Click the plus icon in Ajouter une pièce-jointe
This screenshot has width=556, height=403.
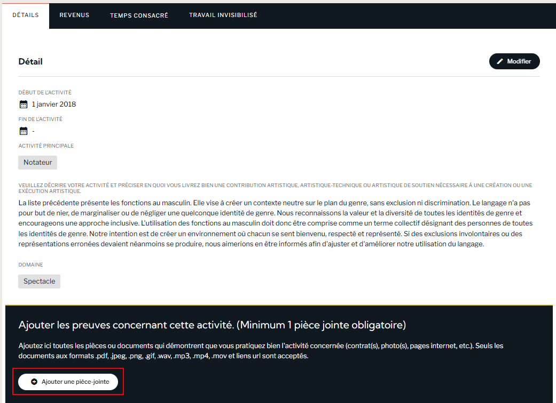34,382
